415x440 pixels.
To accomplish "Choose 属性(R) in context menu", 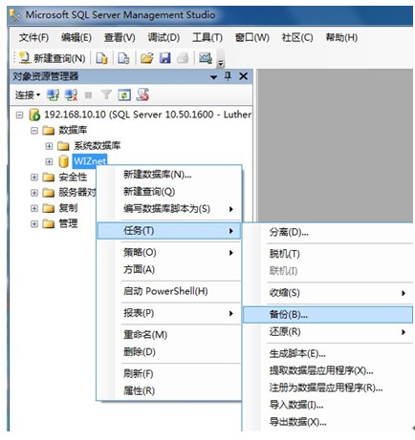I will coord(169,390).
